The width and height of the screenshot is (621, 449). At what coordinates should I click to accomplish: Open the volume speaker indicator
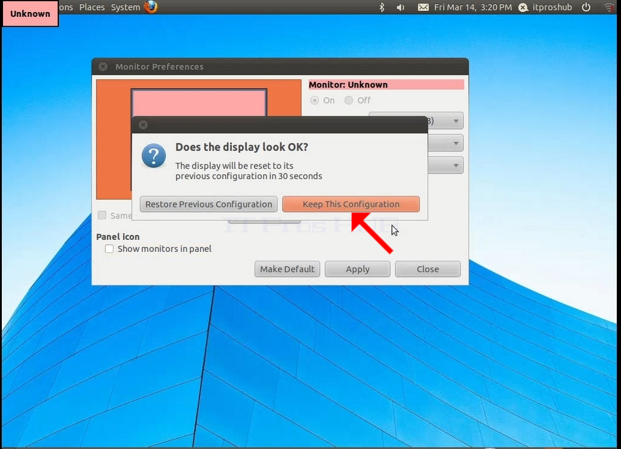pos(400,7)
